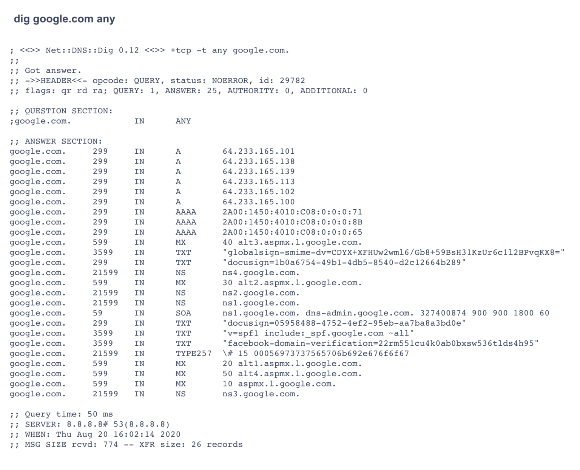Click MX record 10 aspmx.l.google.com.

[x=279, y=384]
